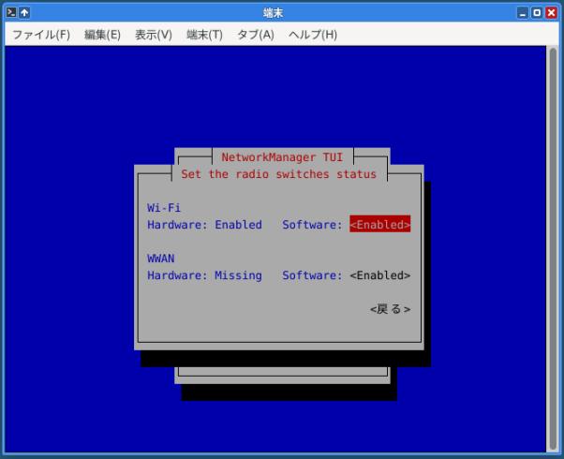The width and height of the screenshot is (564, 459).
Task: Click the 'Hardware: Missing' WWAN status text
Action: coord(204,275)
